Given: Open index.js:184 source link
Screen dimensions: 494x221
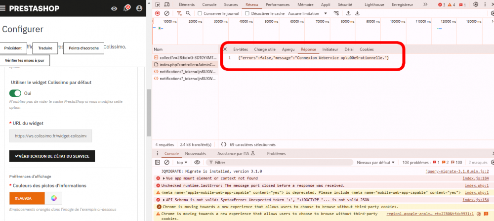Looking at the screenshot, I should click(x=475, y=178).
